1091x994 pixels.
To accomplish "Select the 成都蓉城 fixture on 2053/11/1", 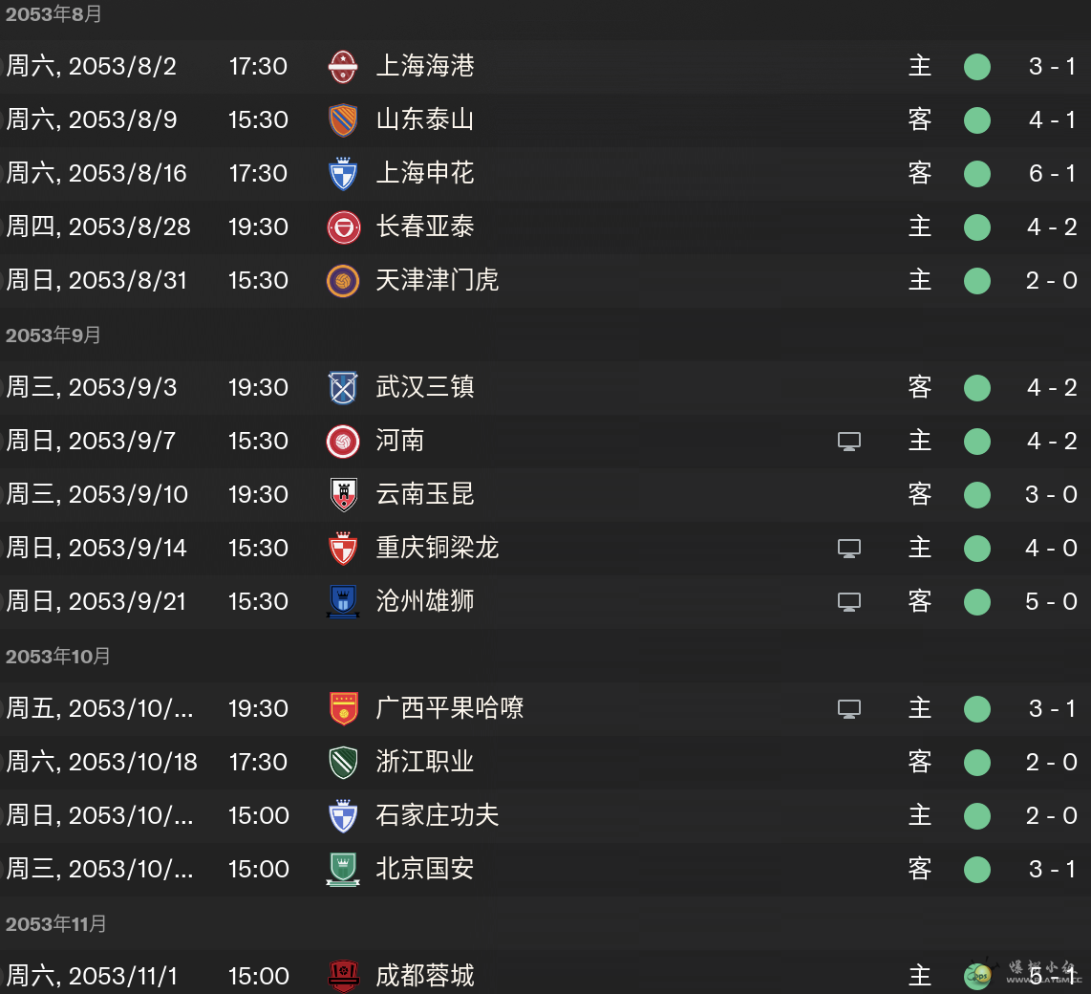I will [545, 975].
